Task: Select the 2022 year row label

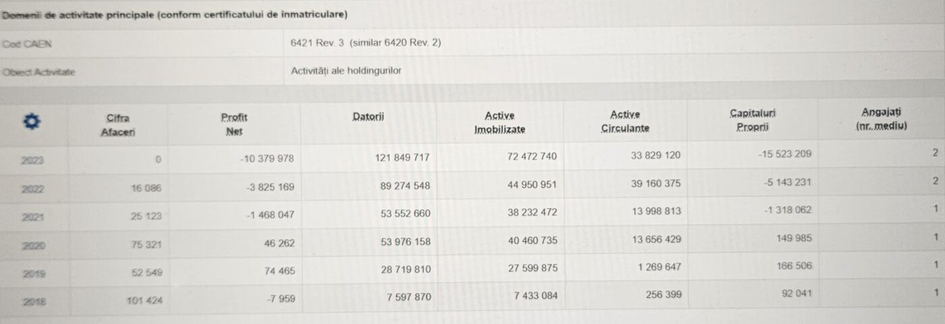Action: tap(32, 189)
